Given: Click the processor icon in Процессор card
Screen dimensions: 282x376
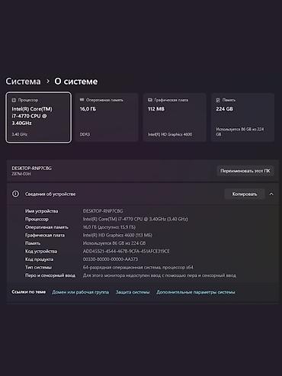Looking at the screenshot, I should tap(14, 100).
